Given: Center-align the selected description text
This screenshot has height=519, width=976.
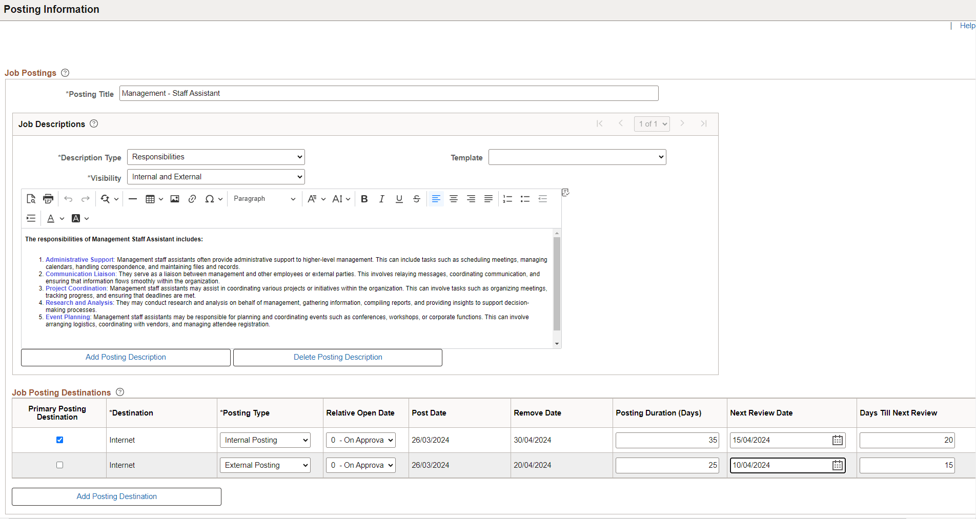Looking at the screenshot, I should click(454, 199).
